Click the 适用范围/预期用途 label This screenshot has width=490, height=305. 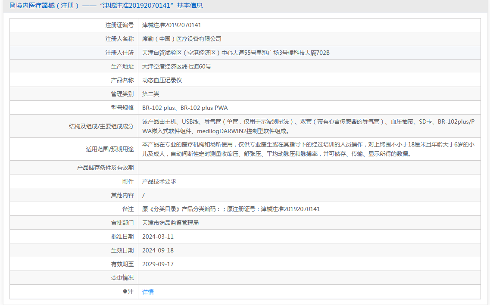pyautogui.click(x=110, y=149)
